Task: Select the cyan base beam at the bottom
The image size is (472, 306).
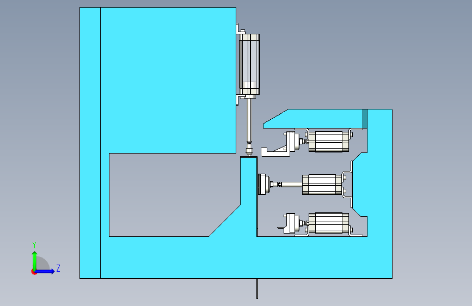Action: click(x=246, y=258)
